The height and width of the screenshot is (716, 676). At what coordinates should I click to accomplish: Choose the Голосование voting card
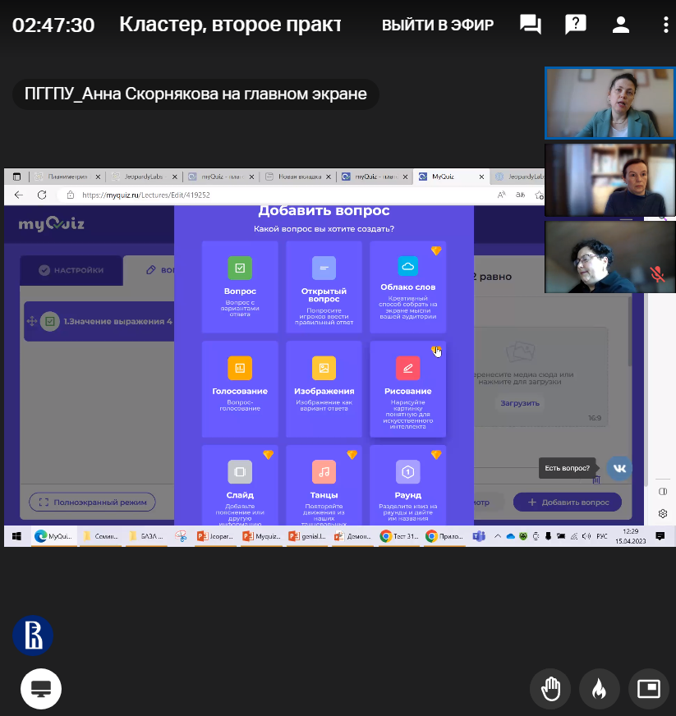point(240,388)
